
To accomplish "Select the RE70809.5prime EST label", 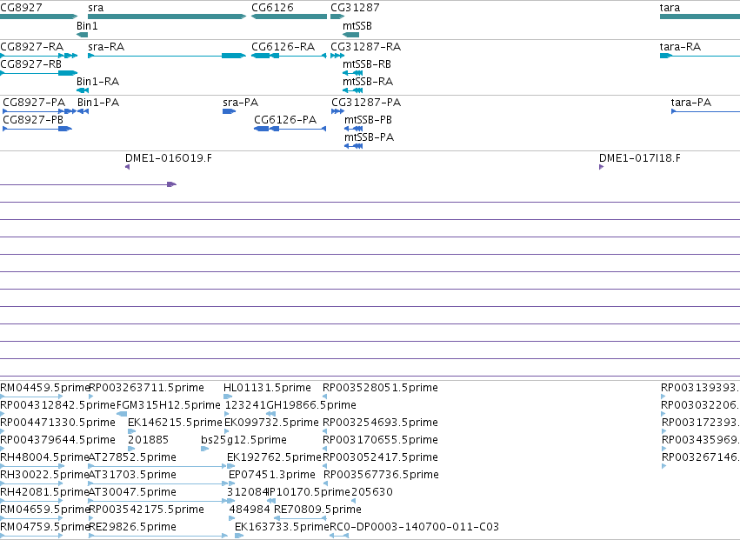I will point(317,510).
